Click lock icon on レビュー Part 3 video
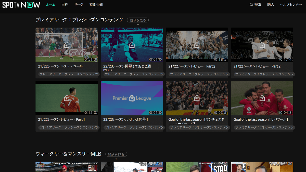Screen dimensions: 306x172 [x=197, y=45]
